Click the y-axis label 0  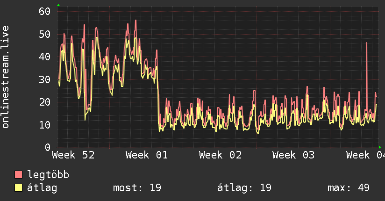coord(48,147)
